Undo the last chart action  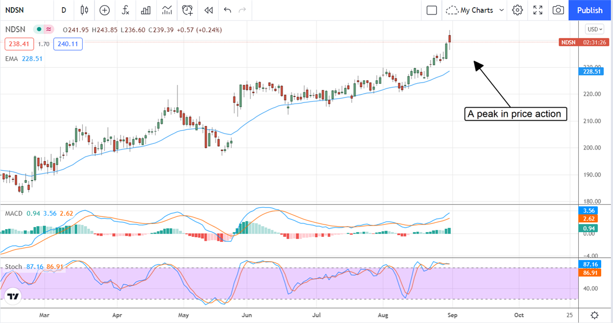[x=227, y=10]
